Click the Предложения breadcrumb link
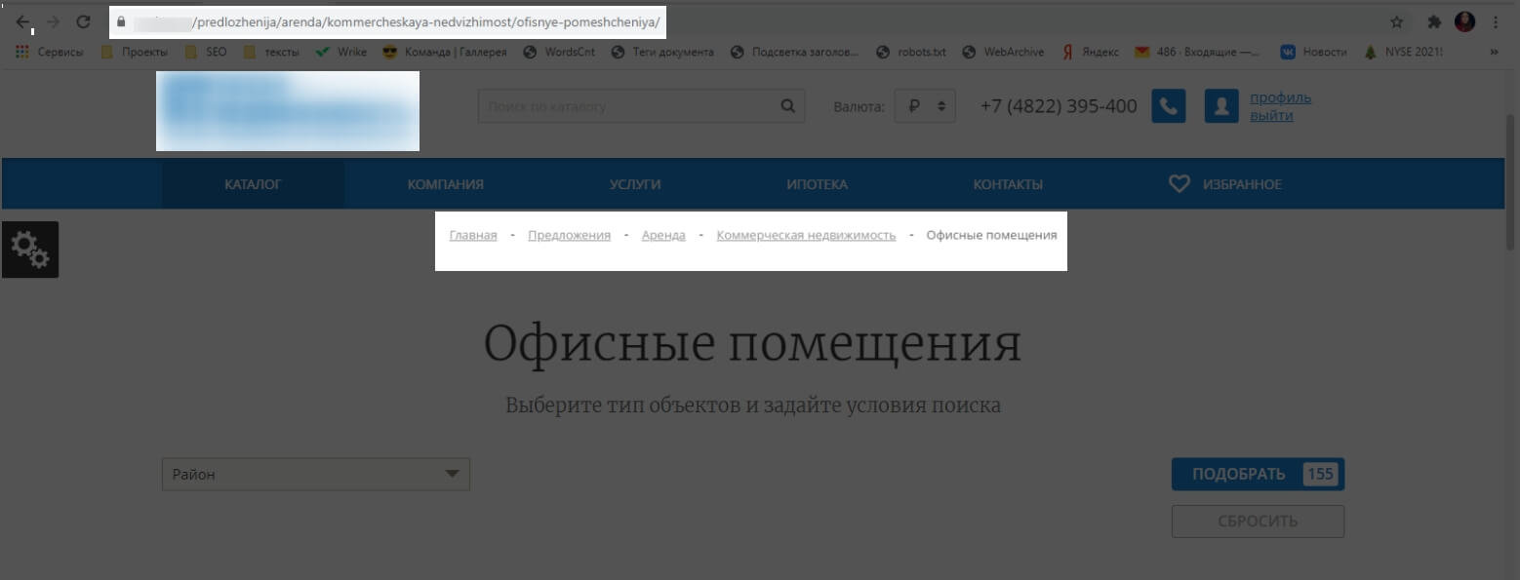The image size is (1520, 580). point(569,235)
